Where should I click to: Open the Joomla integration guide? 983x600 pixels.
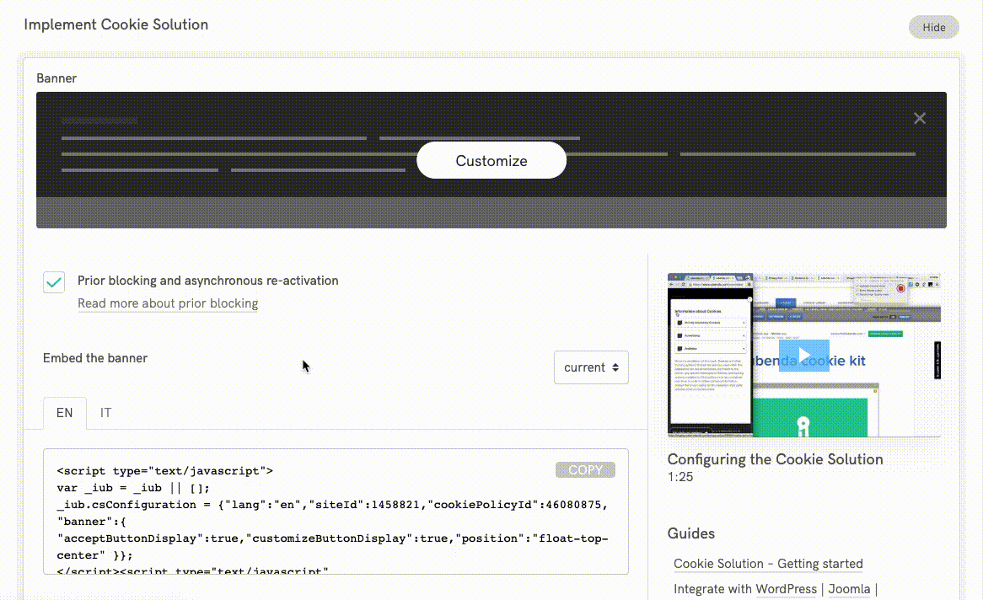(849, 589)
